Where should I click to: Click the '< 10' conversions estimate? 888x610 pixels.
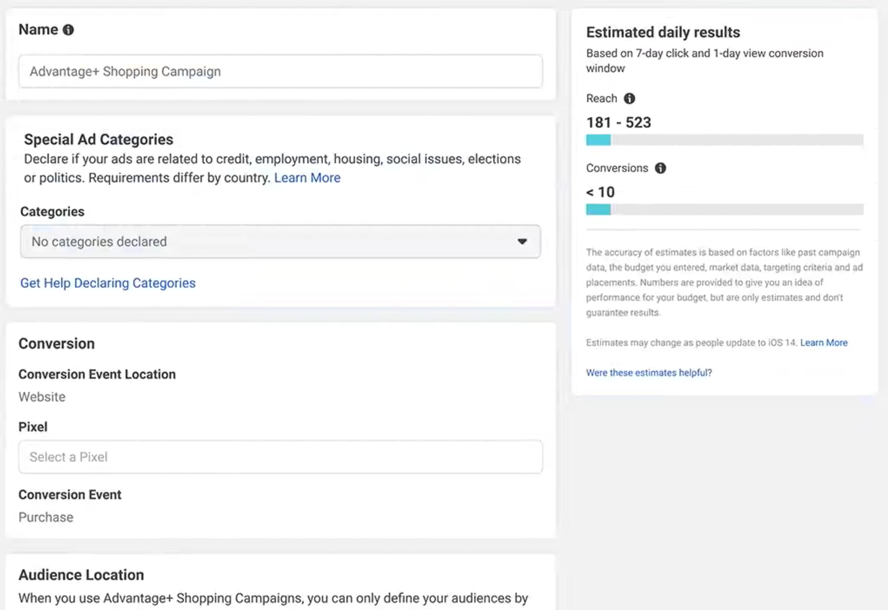(x=600, y=192)
